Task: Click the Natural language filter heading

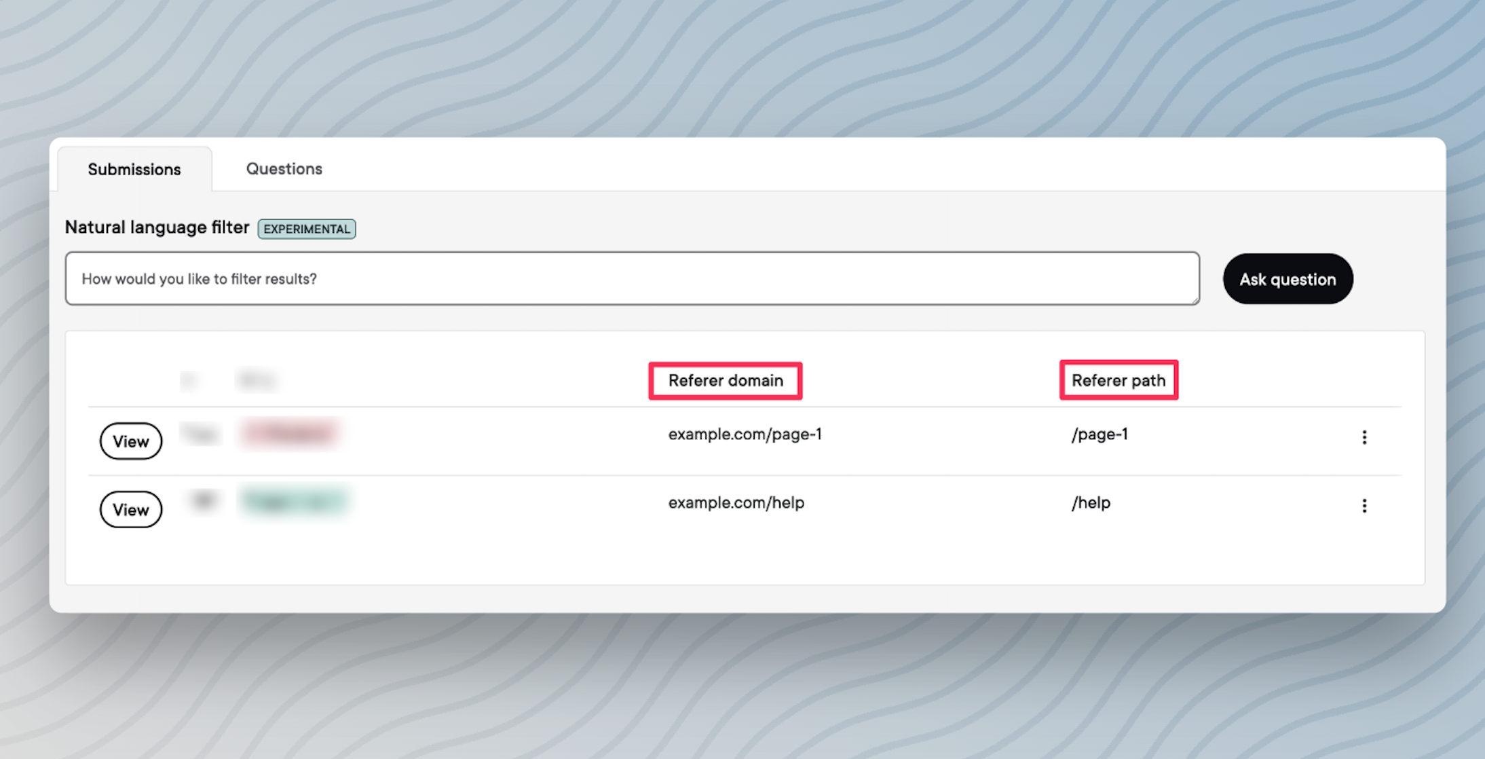Action: click(157, 227)
